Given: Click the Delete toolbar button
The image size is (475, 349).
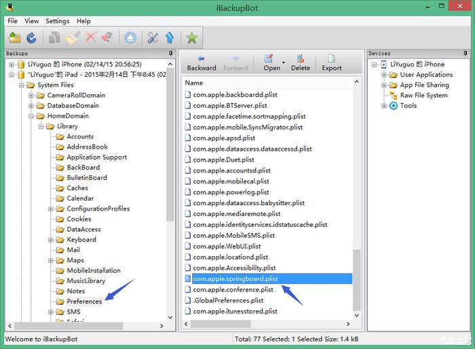Looking at the screenshot, I should [300, 62].
